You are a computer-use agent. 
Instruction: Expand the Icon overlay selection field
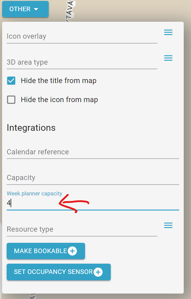[x=82, y=37]
